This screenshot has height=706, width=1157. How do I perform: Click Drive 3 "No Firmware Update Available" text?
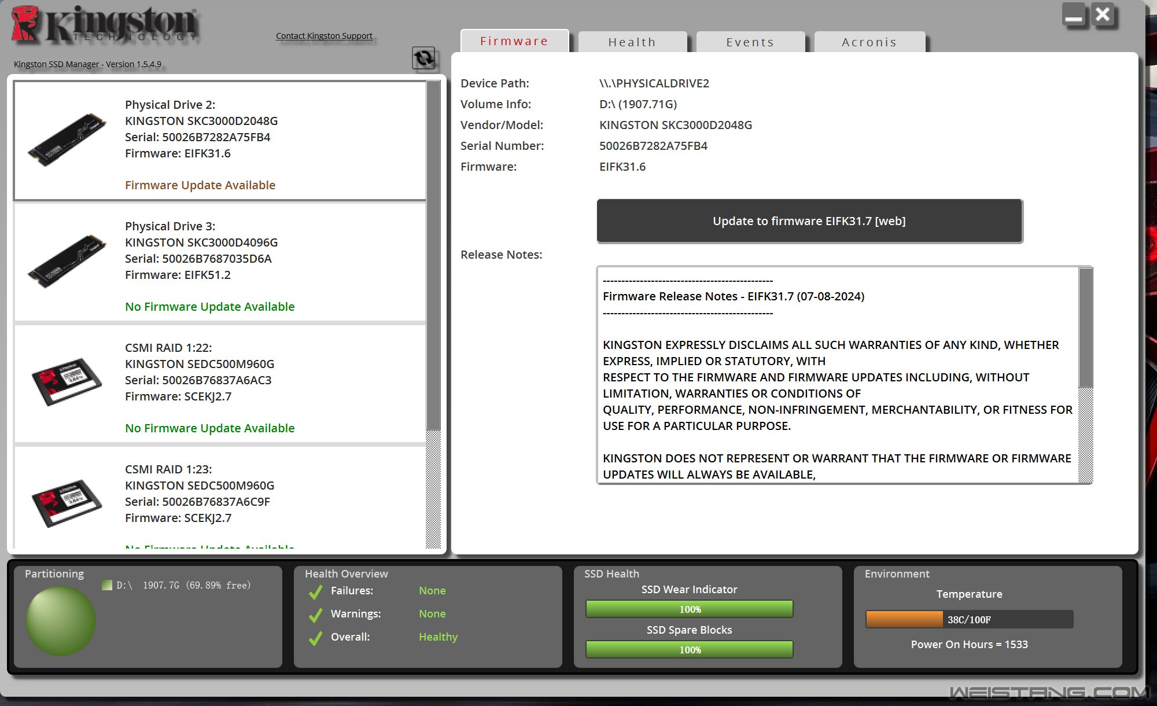coord(210,307)
